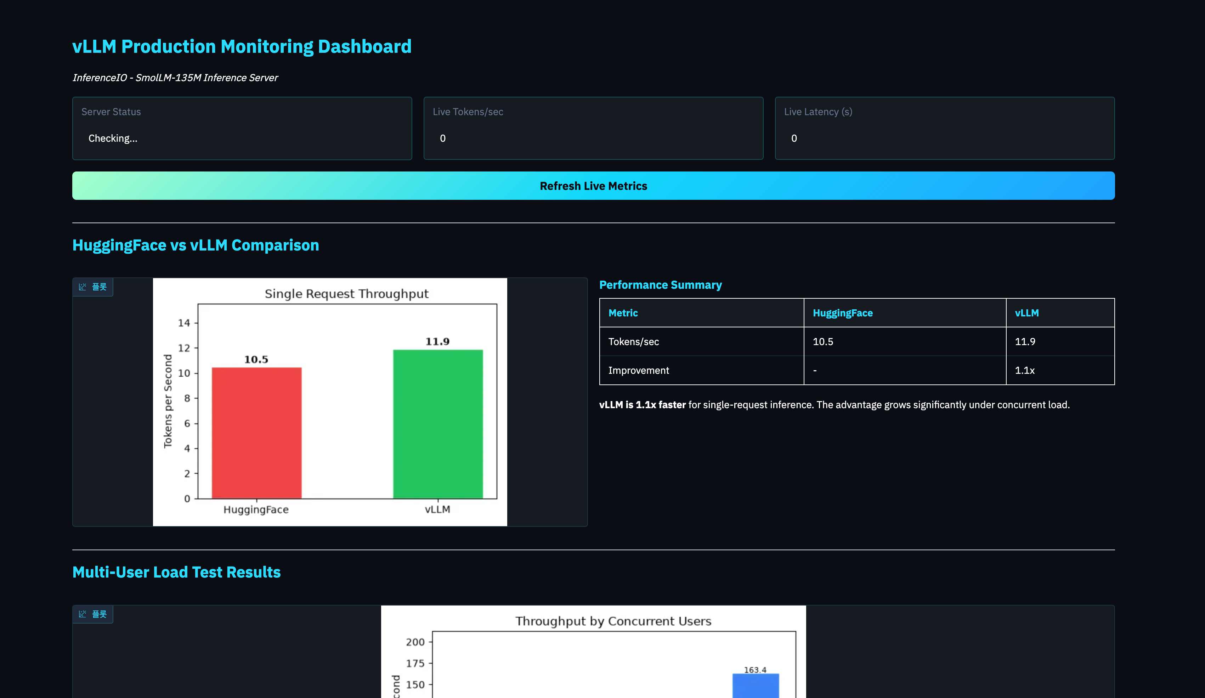Click the Server Status label
This screenshot has height=698, width=1205.
(x=111, y=112)
